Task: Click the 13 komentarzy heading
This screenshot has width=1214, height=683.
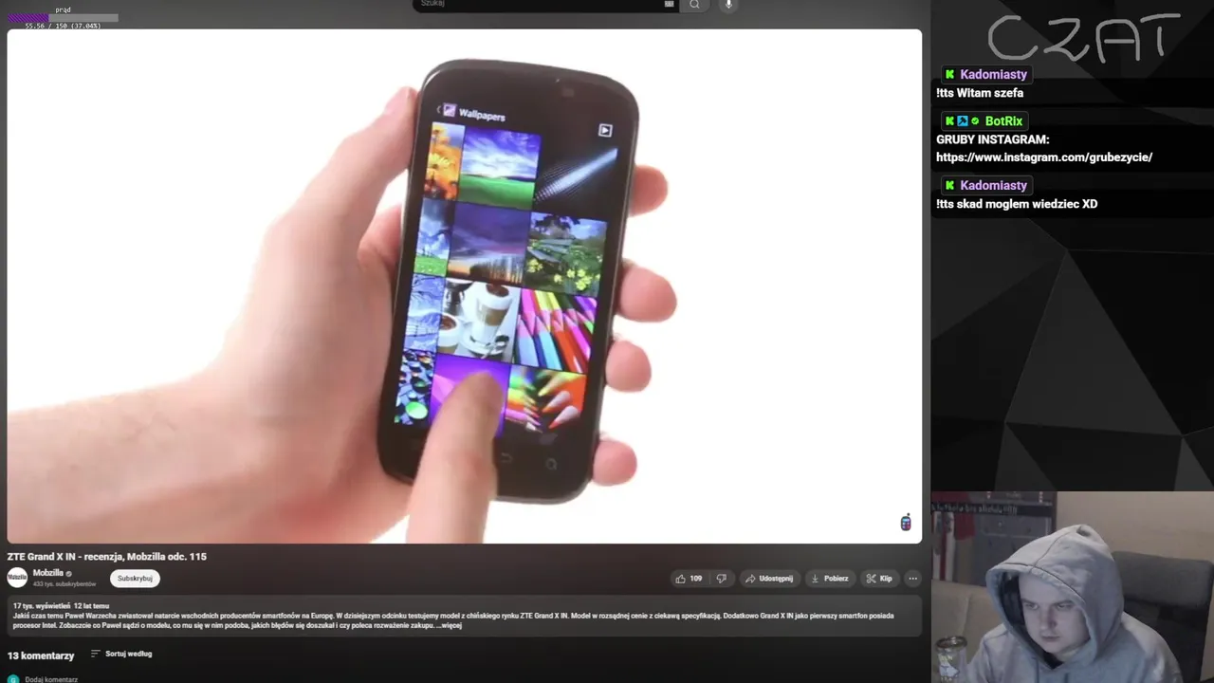Action: (x=41, y=655)
